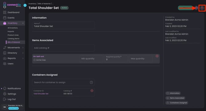Viewport: 206px width, 111px height.
Task: Collapse the Inventory menu chevron
Action: point(23,23)
